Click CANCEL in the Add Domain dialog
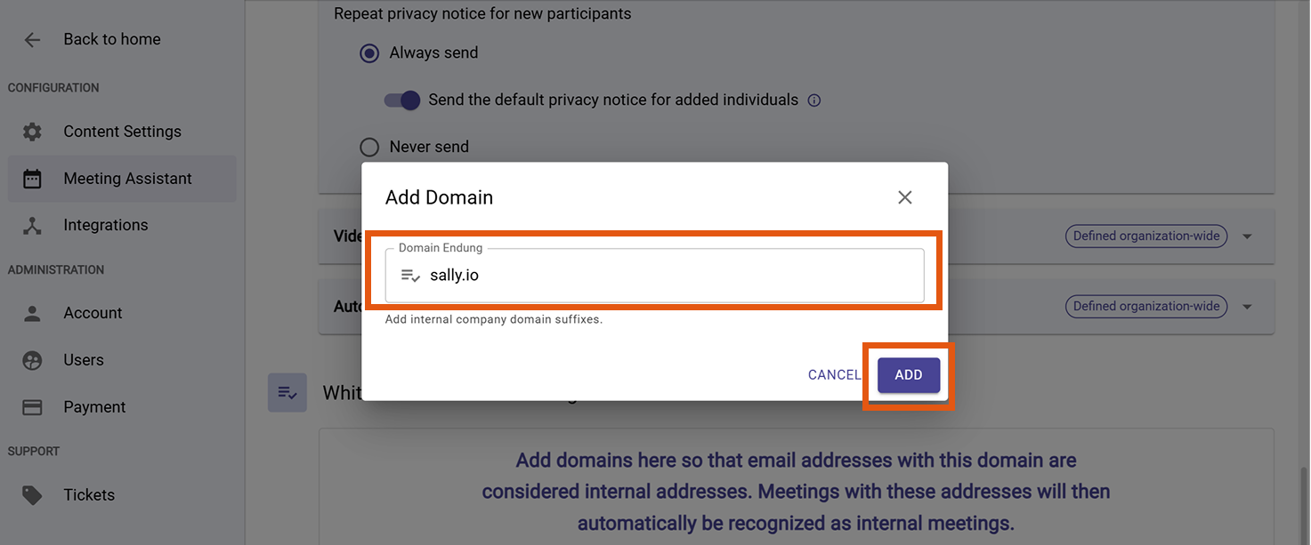Image resolution: width=1311 pixels, height=545 pixels. (x=834, y=375)
